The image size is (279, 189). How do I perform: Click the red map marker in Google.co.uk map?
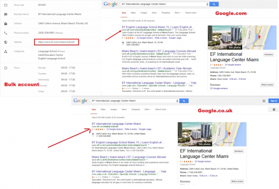(x=229, y=134)
